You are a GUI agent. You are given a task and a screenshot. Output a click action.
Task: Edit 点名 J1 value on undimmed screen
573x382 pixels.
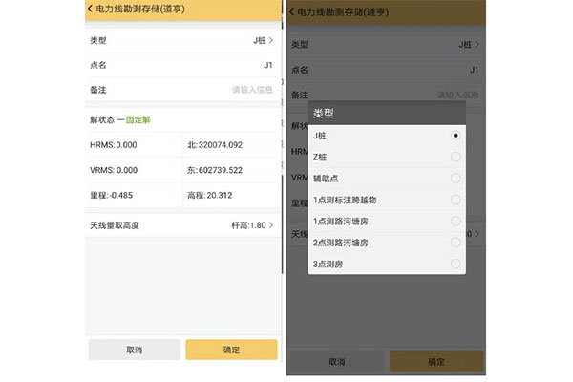[267, 65]
